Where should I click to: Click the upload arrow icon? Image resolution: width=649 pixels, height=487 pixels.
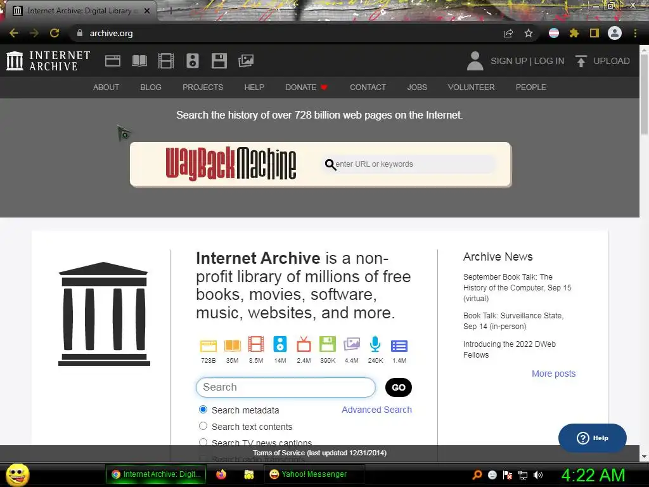(581, 61)
